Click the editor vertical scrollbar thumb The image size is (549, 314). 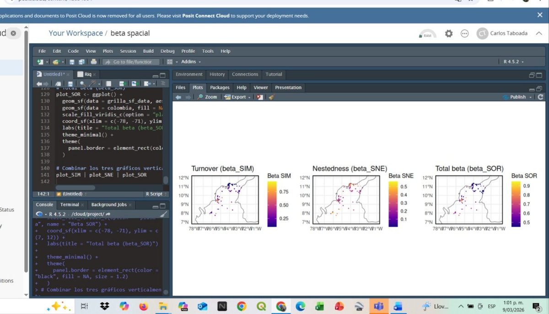[166, 180]
